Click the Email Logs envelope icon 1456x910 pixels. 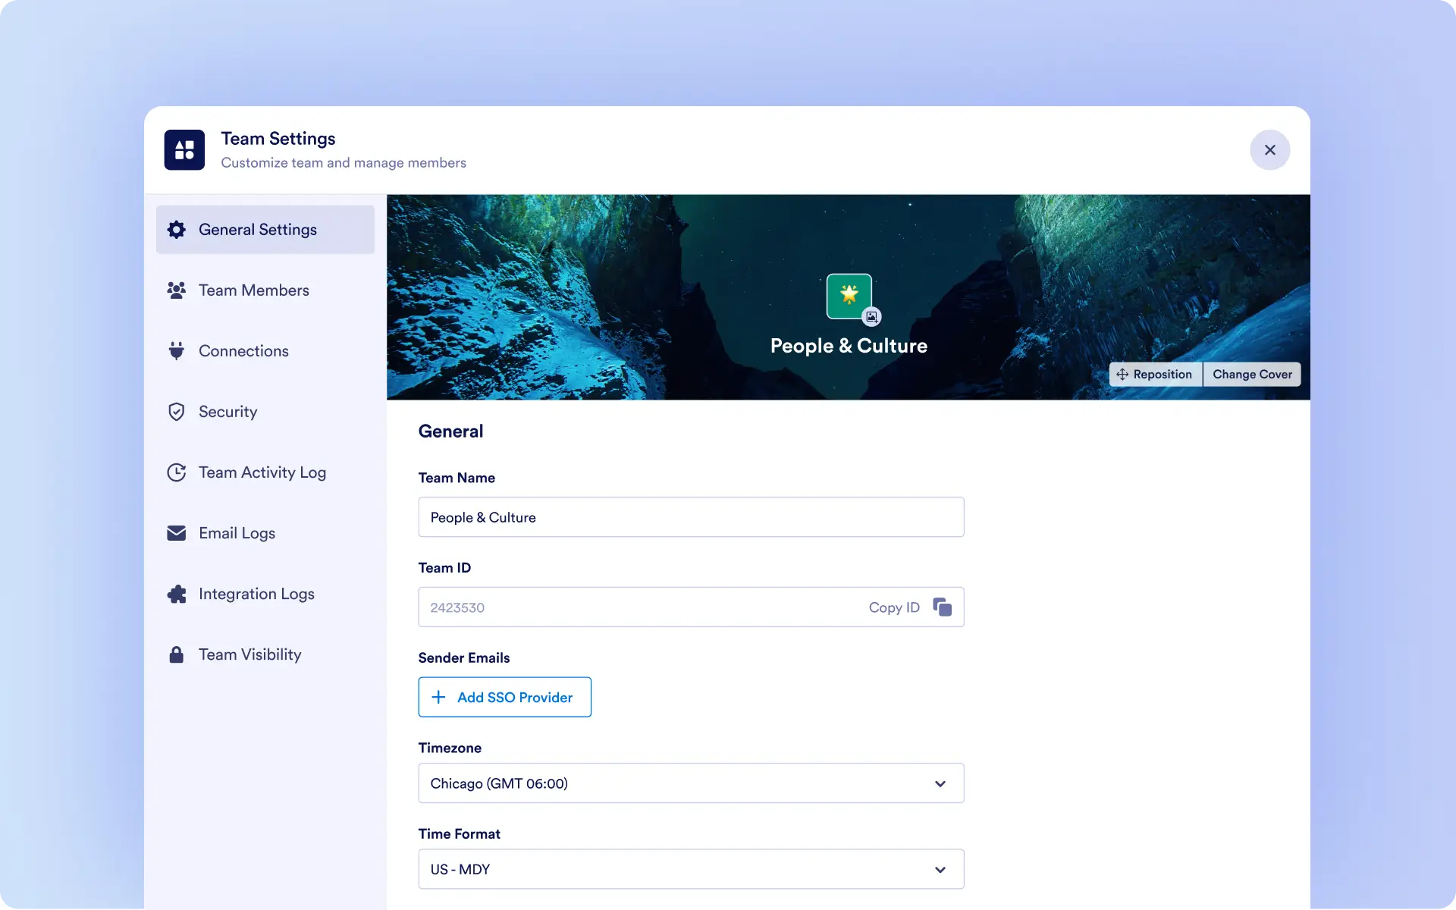coord(177,533)
